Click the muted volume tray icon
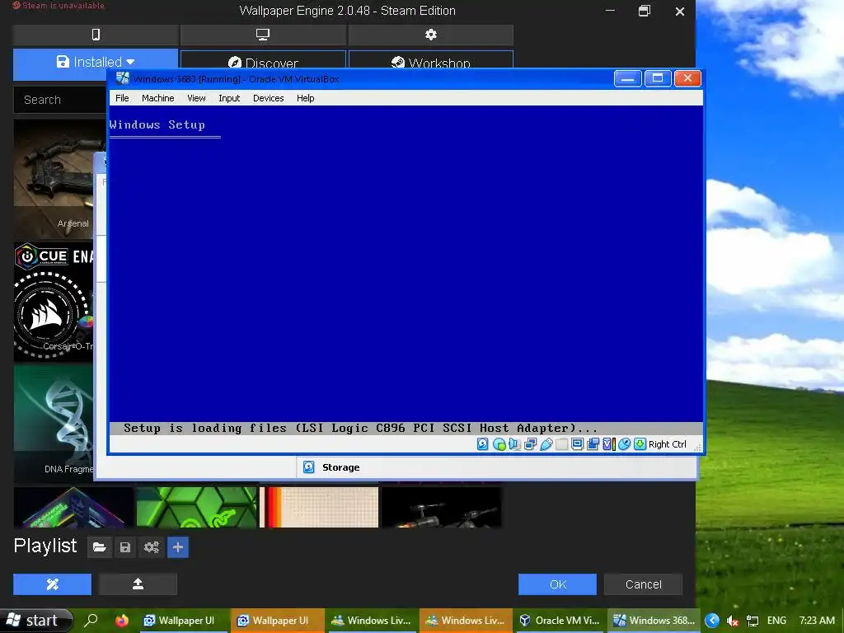The height and width of the screenshot is (633, 844). tap(732, 621)
